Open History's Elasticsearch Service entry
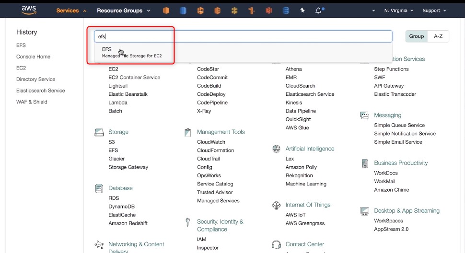465x253 pixels. pos(41,91)
